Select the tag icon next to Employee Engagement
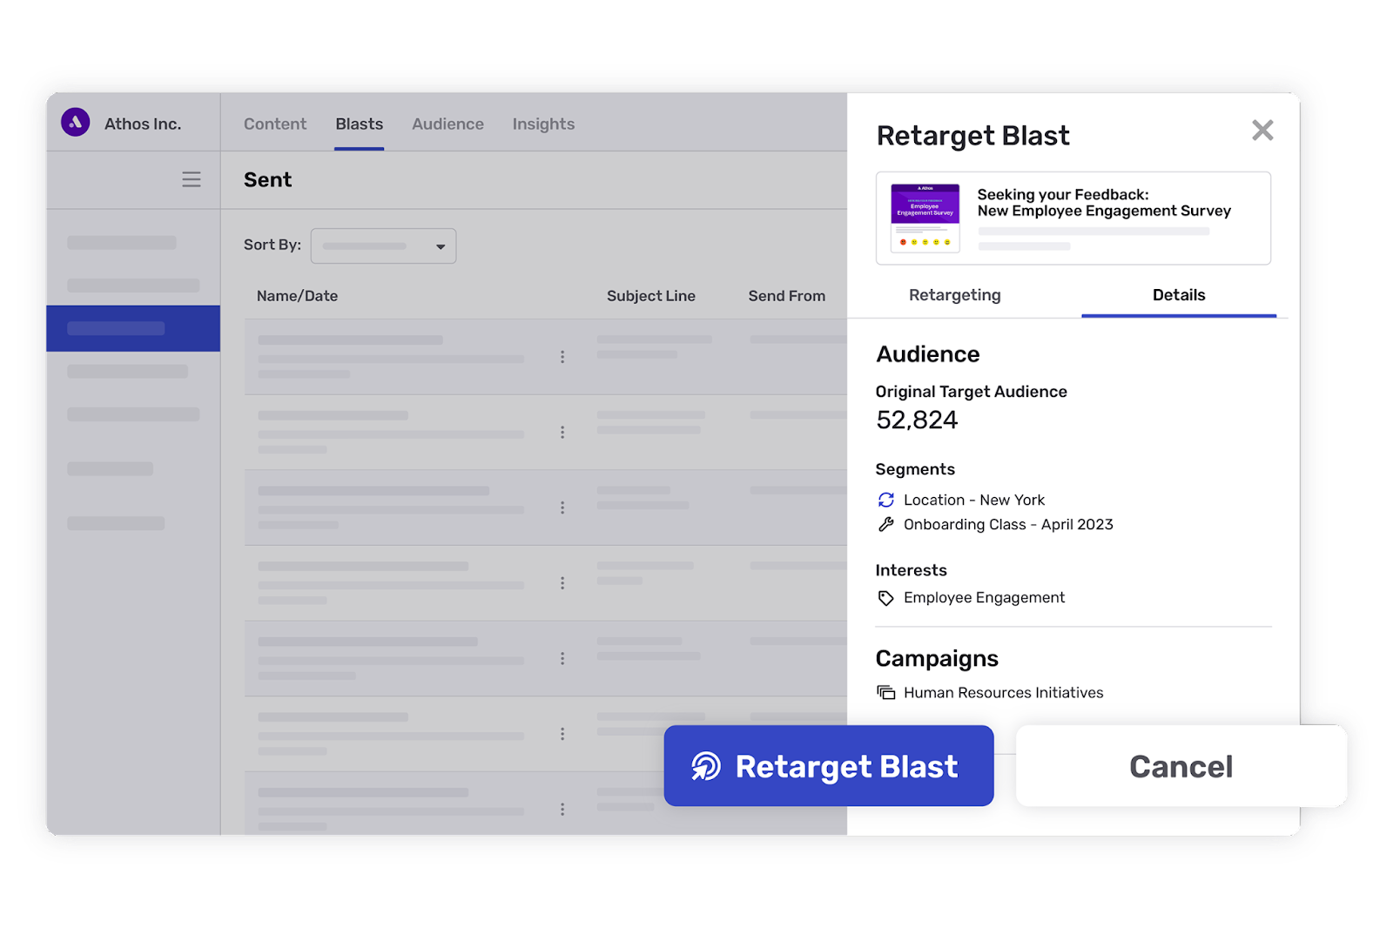This screenshot has height=928, width=1393. click(885, 598)
